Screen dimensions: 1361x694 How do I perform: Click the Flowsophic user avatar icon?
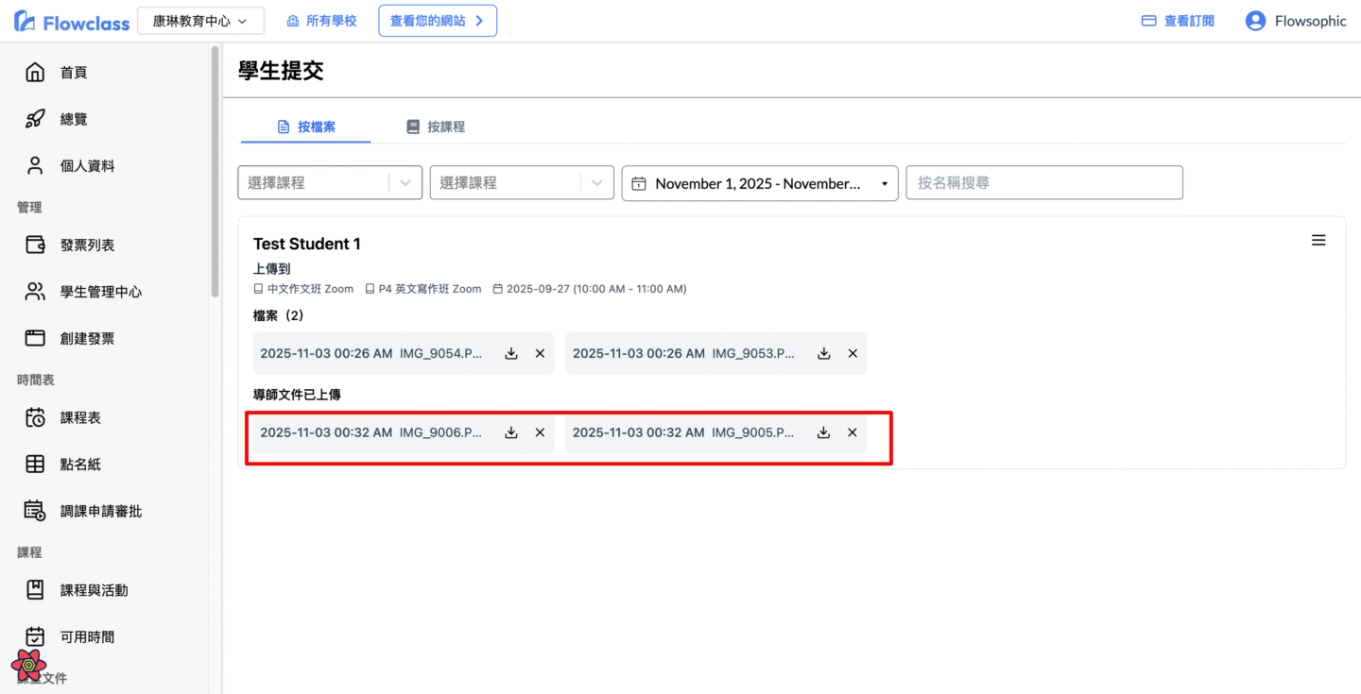(x=1255, y=21)
